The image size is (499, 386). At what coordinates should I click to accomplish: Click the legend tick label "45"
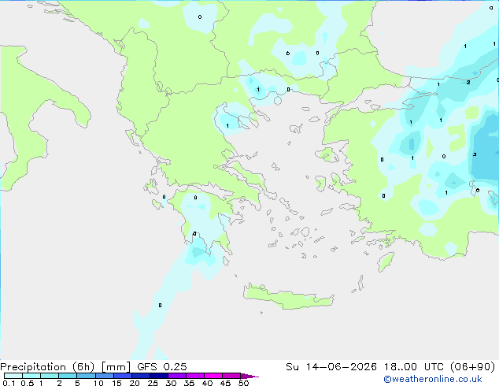[225, 383]
